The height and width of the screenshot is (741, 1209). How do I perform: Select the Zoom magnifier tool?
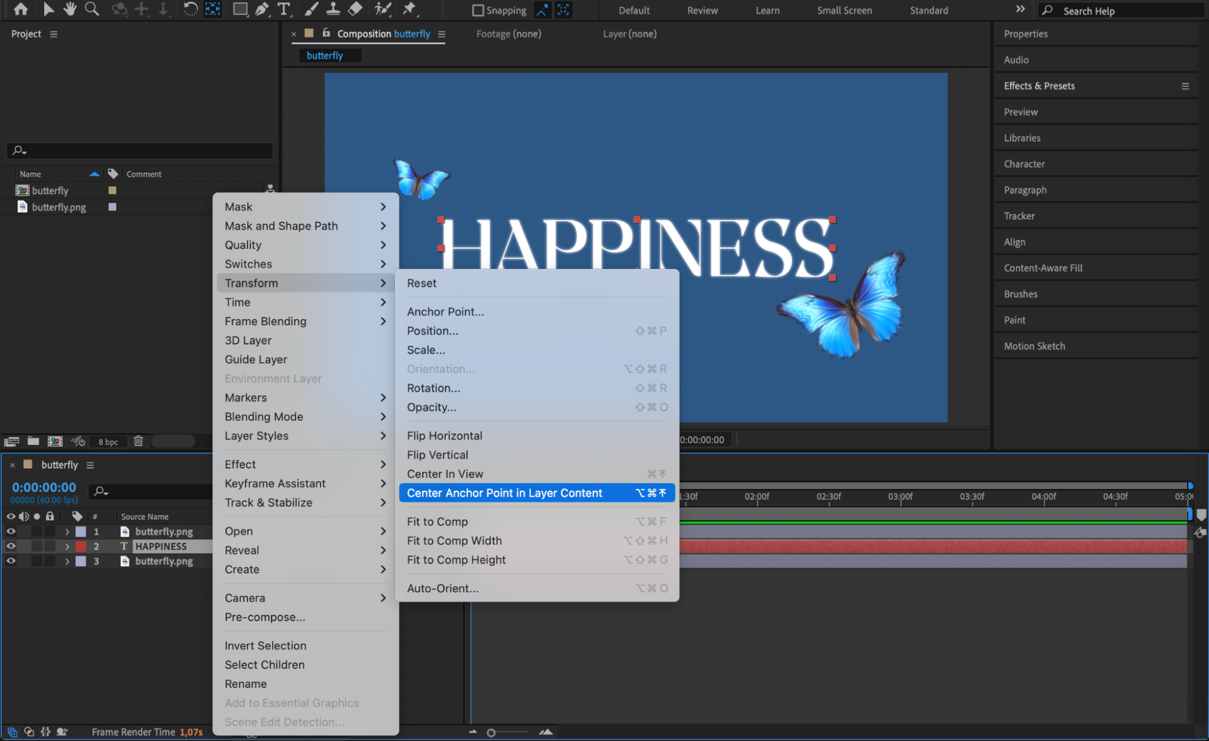pos(92,9)
